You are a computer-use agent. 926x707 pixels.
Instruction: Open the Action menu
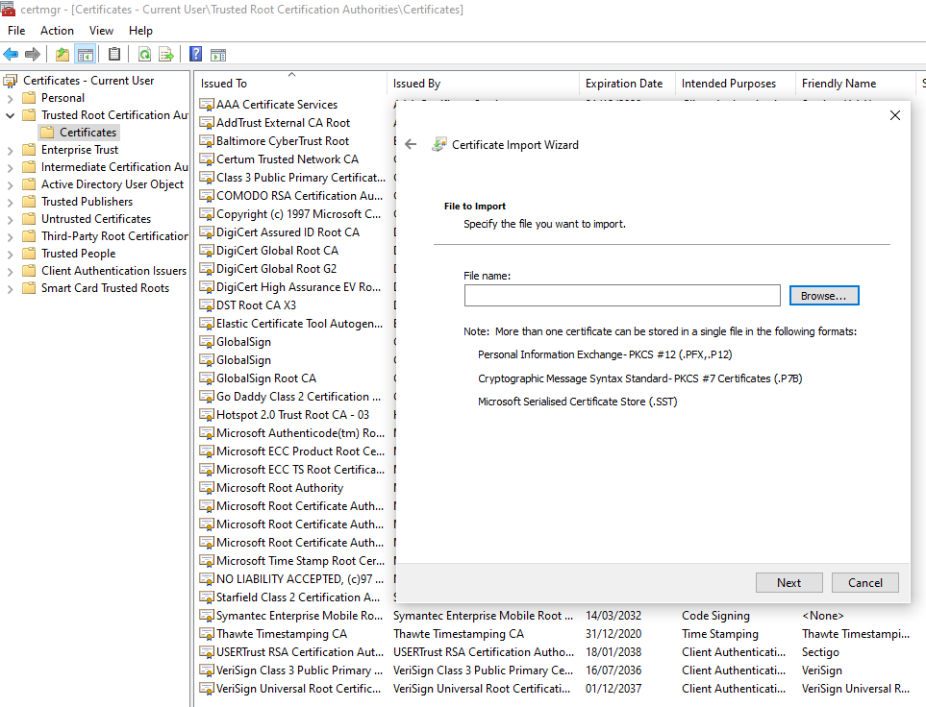click(x=57, y=30)
